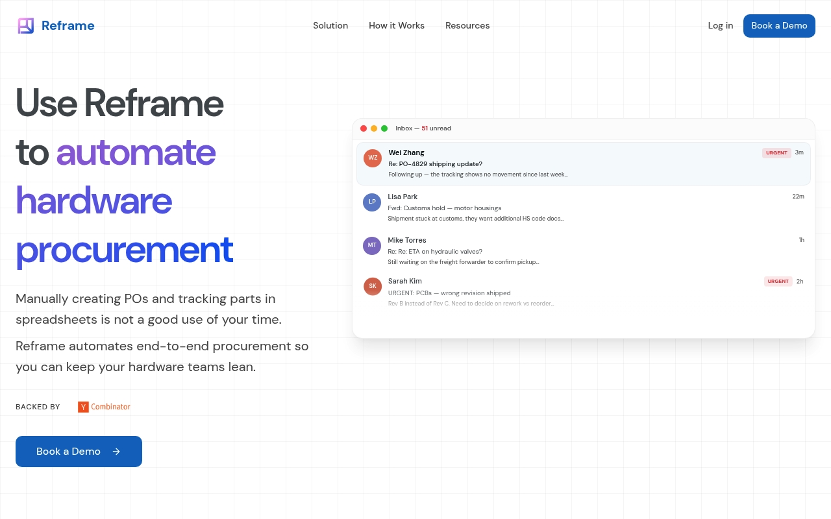Click the hero Book a Demo button
This screenshot has width=831, height=519.
click(x=79, y=452)
